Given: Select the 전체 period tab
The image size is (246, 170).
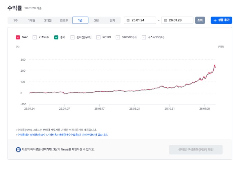Looking at the screenshot, I should [113, 20].
